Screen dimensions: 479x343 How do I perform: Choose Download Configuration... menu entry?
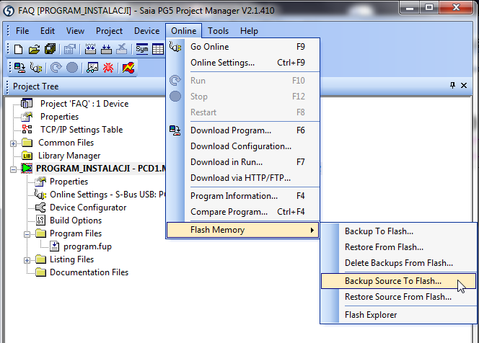(x=243, y=146)
